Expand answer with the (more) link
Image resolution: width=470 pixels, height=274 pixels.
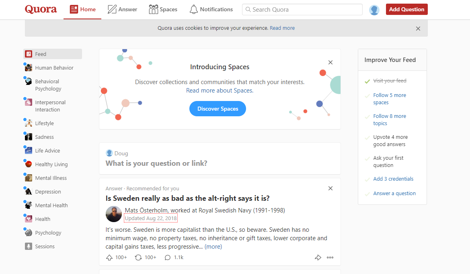pos(213,247)
